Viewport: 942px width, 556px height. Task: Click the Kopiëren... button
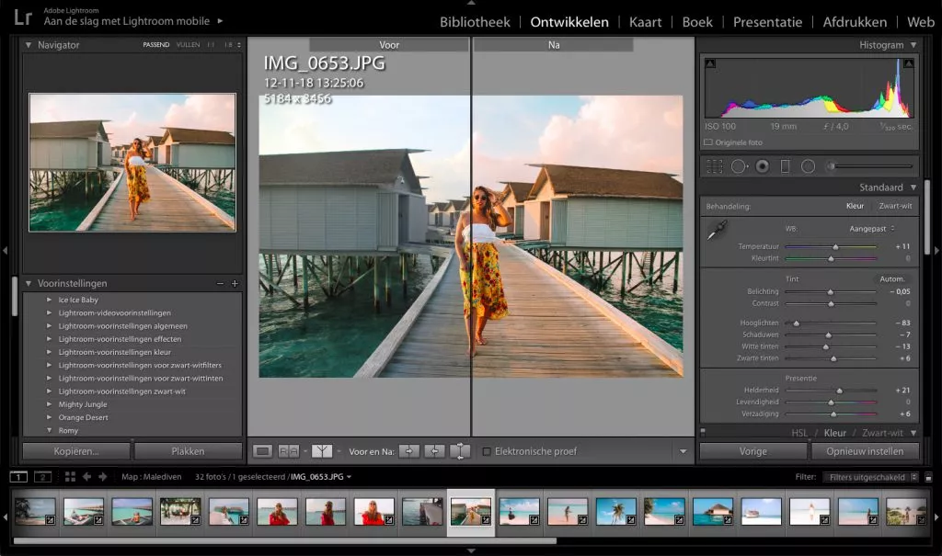click(76, 451)
